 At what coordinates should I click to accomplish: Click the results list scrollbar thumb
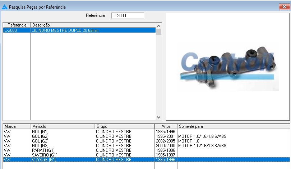click(x=159, y=32)
